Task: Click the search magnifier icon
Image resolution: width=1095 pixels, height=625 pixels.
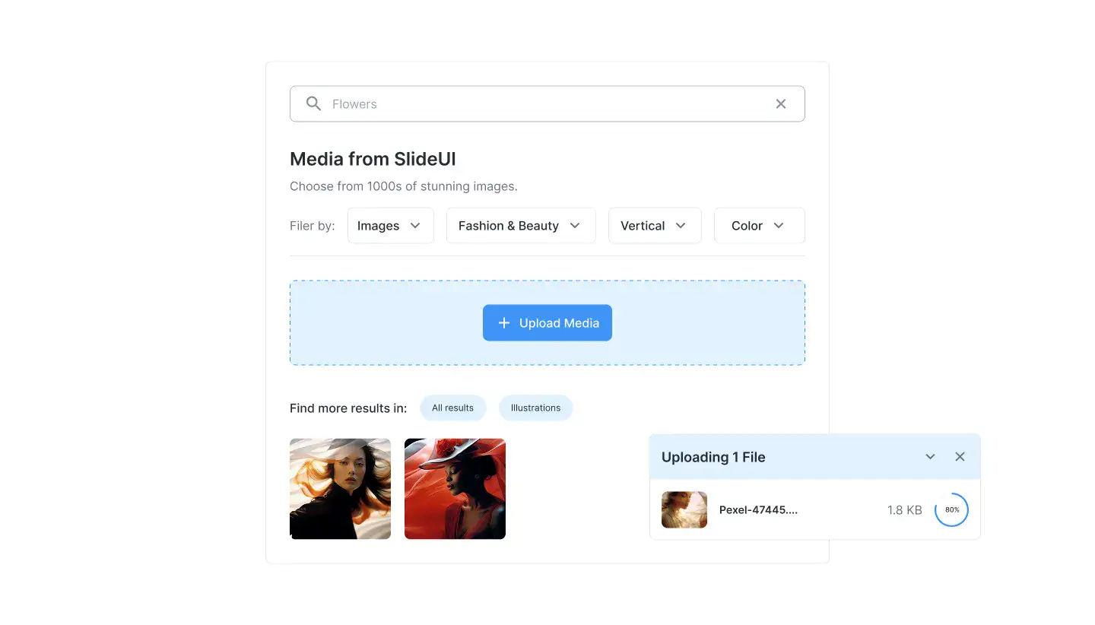Action: [x=313, y=103]
